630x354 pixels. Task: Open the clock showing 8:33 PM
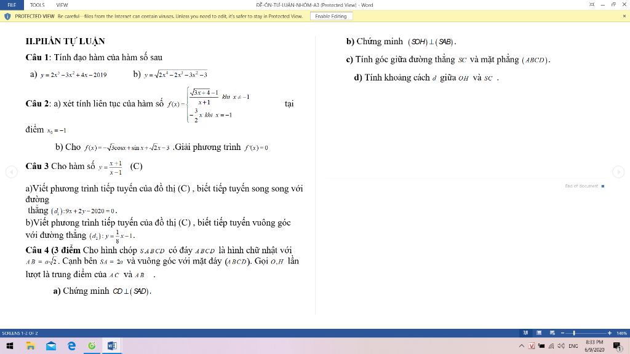tap(594, 345)
